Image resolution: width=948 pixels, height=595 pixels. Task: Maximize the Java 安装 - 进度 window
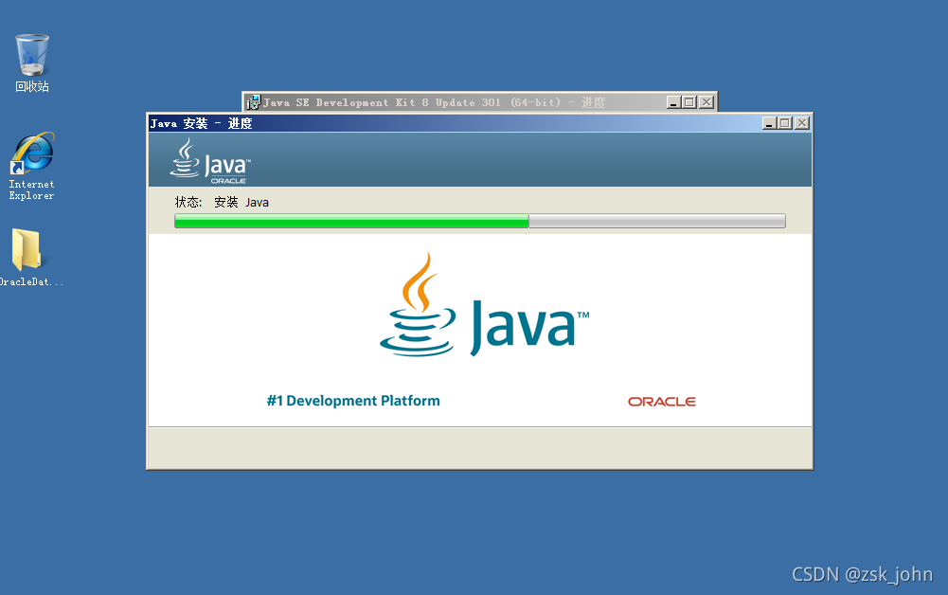pos(785,123)
